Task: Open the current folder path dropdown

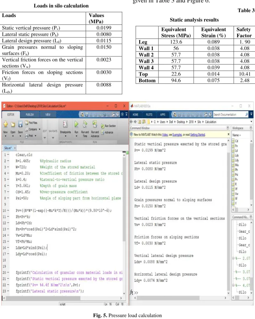Action: point(251,122)
